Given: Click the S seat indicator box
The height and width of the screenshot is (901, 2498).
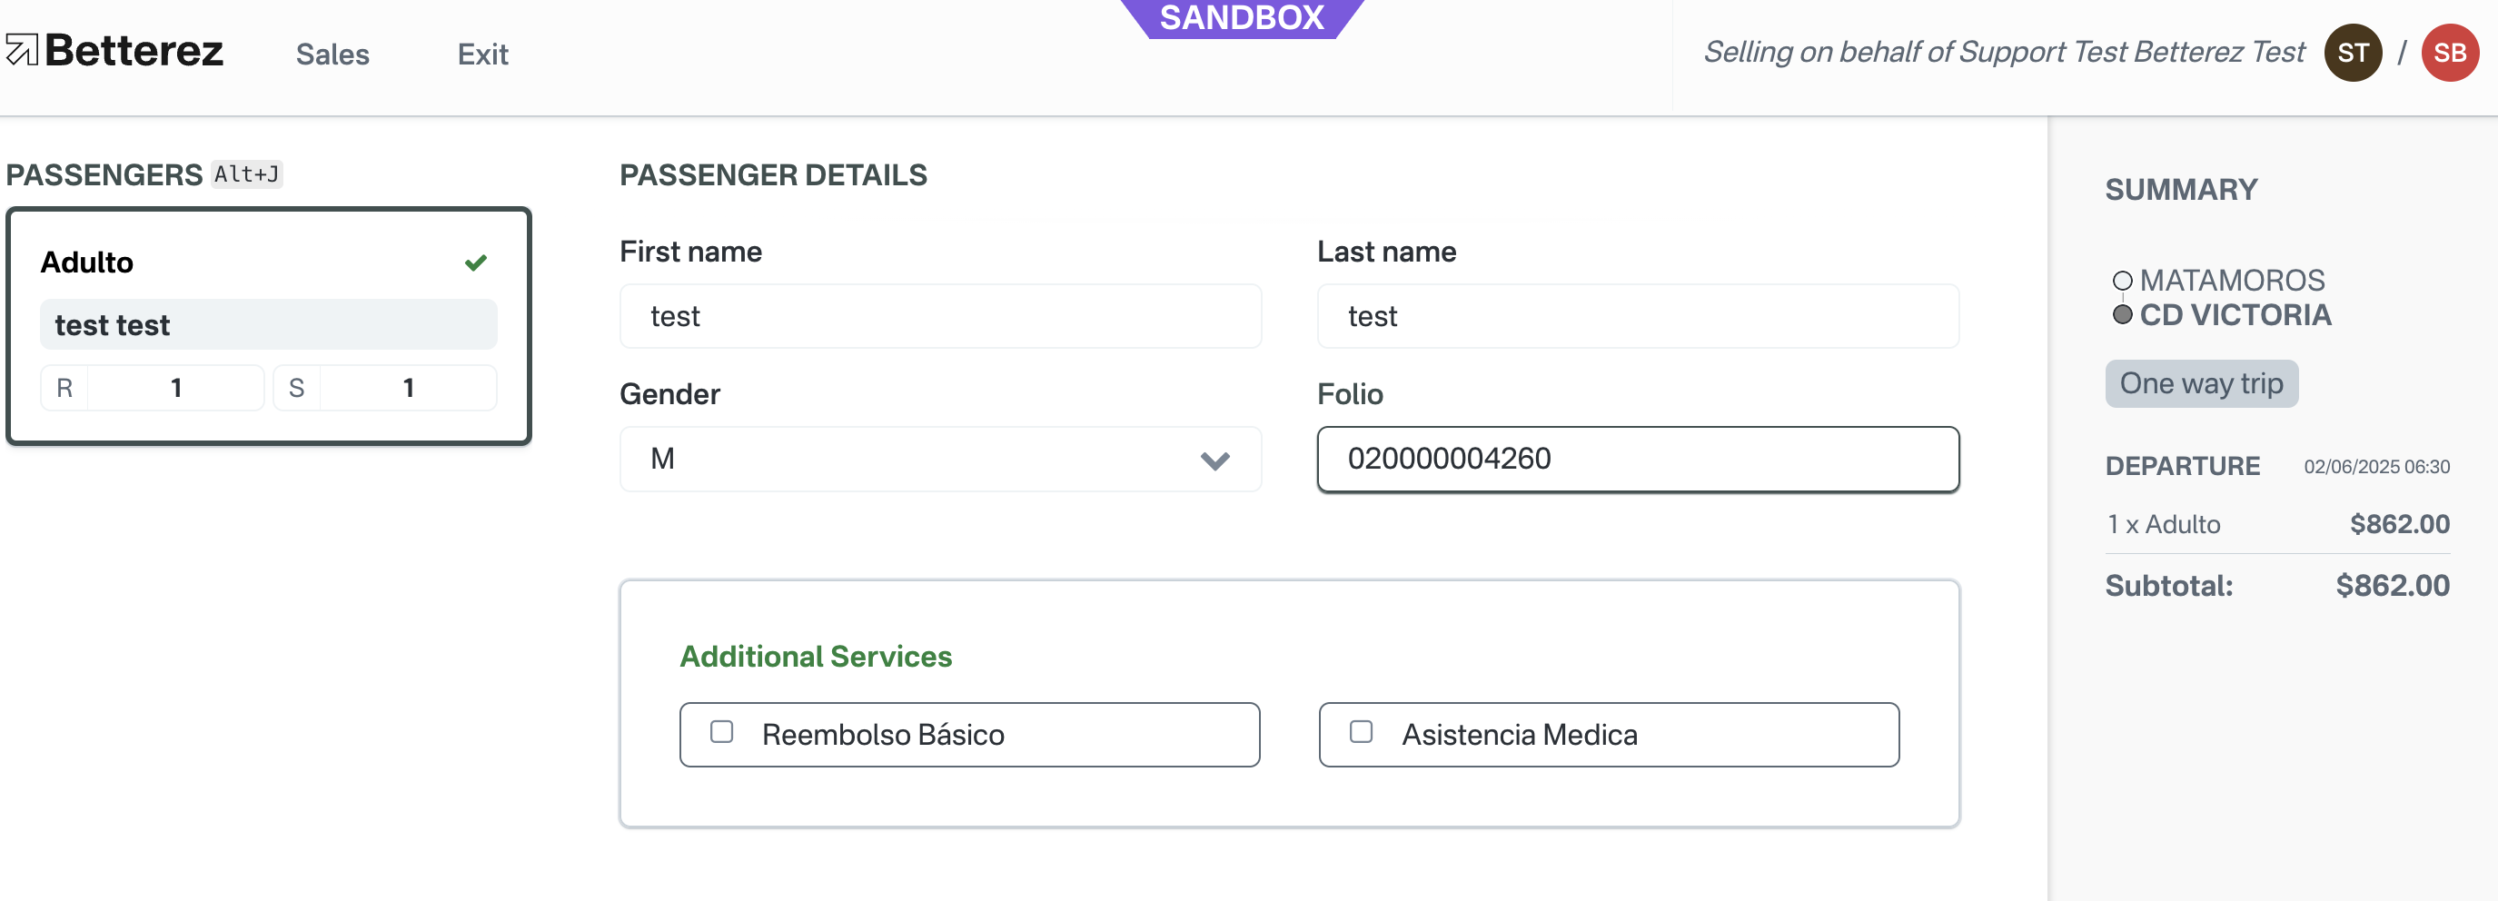Looking at the screenshot, I should pos(385,388).
